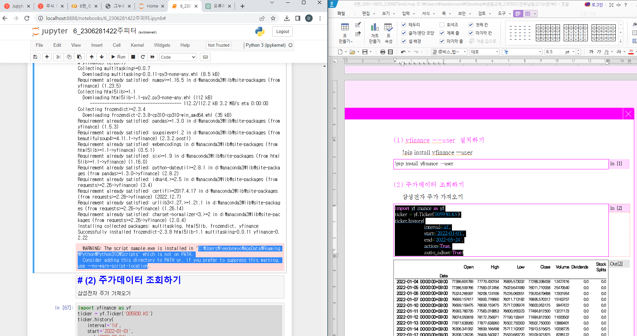Insert a new cell below with the plus icon
The image size is (637, 336).
tap(47, 57)
